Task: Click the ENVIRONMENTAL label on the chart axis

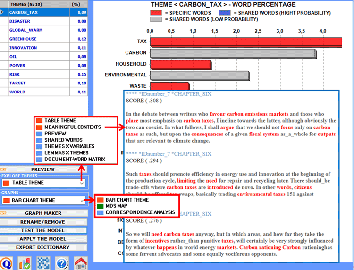Action: (126, 75)
